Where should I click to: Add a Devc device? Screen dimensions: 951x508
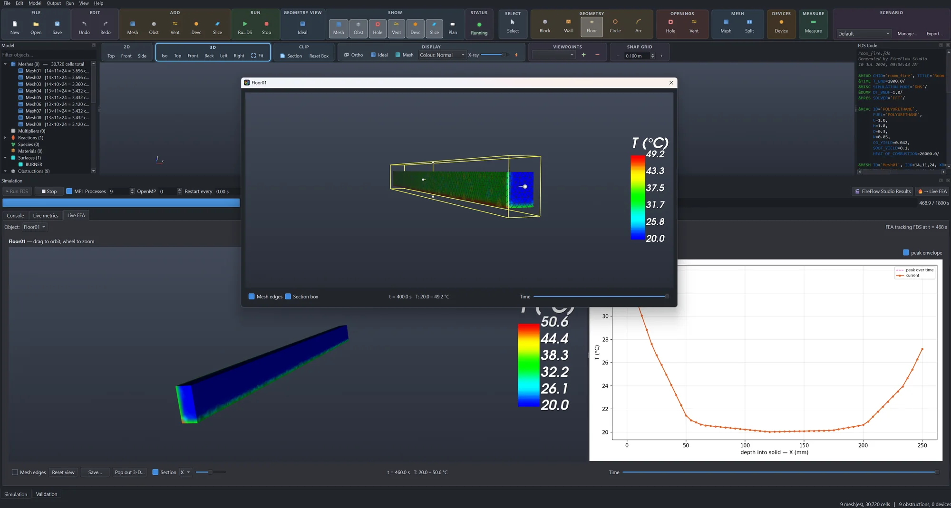coord(196,27)
